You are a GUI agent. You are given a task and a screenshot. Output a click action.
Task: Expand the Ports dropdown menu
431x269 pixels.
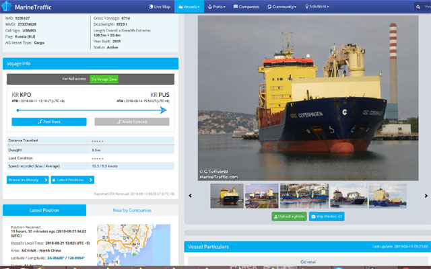(x=219, y=7)
